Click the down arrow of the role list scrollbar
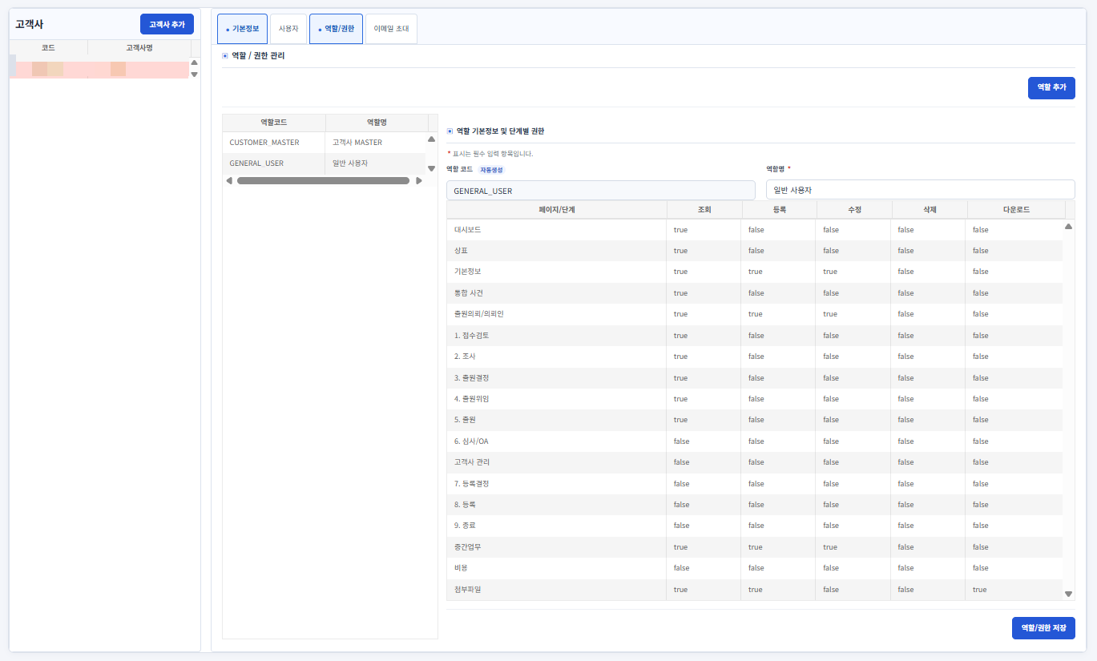Screen dimensions: 1097x661 pyautogui.click(x=431, y=169)
